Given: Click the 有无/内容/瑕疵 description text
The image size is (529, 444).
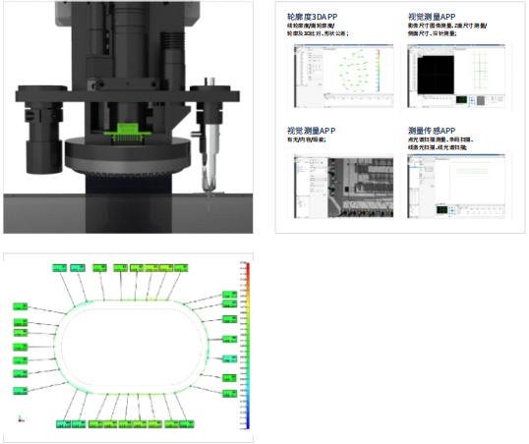Looking at the screenshot, I should (307, 139).
